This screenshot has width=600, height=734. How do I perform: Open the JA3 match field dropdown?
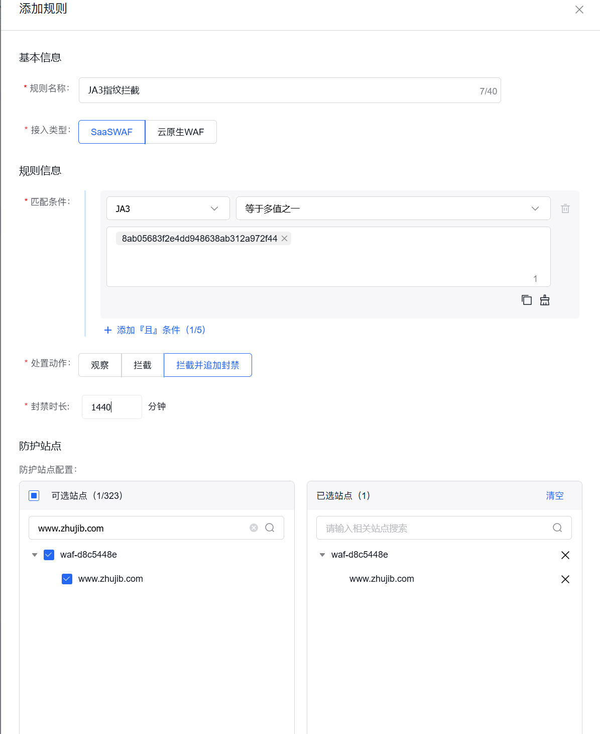168,208
